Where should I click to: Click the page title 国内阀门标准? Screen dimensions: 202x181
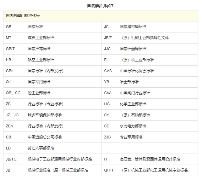100,6
